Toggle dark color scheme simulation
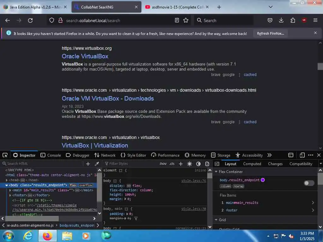This screenshot has height=242, width=323. [x=198, y=164]
